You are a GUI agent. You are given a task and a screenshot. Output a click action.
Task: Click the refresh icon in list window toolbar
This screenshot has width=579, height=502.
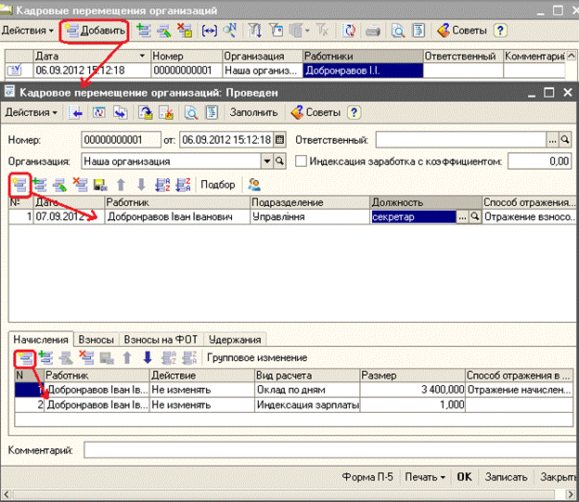348,31
